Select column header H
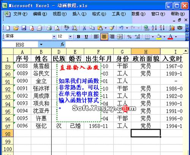This screenshot has height=155, width=190. [146, 51]
